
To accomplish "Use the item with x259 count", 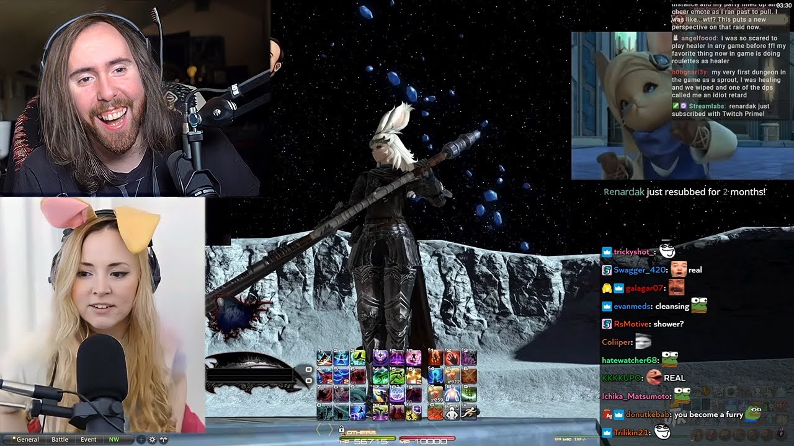I will 435,393.
